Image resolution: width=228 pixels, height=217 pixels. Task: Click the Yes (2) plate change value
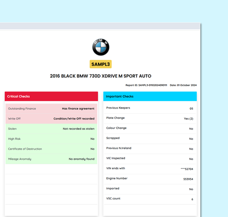pyautogui.click(x=188, y=119)
